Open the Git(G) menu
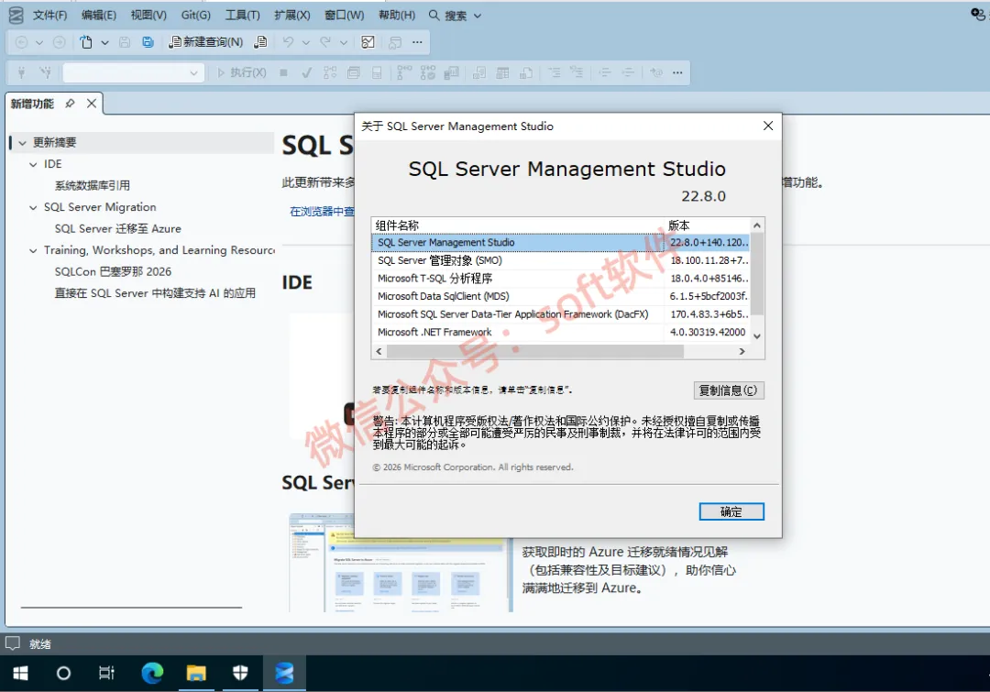 click(x=196, y=16)
